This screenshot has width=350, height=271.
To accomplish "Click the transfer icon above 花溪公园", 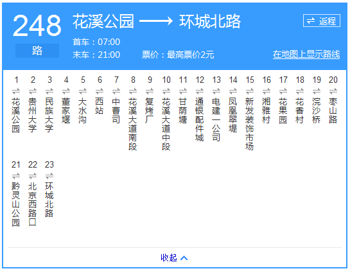I will (16, 91).
